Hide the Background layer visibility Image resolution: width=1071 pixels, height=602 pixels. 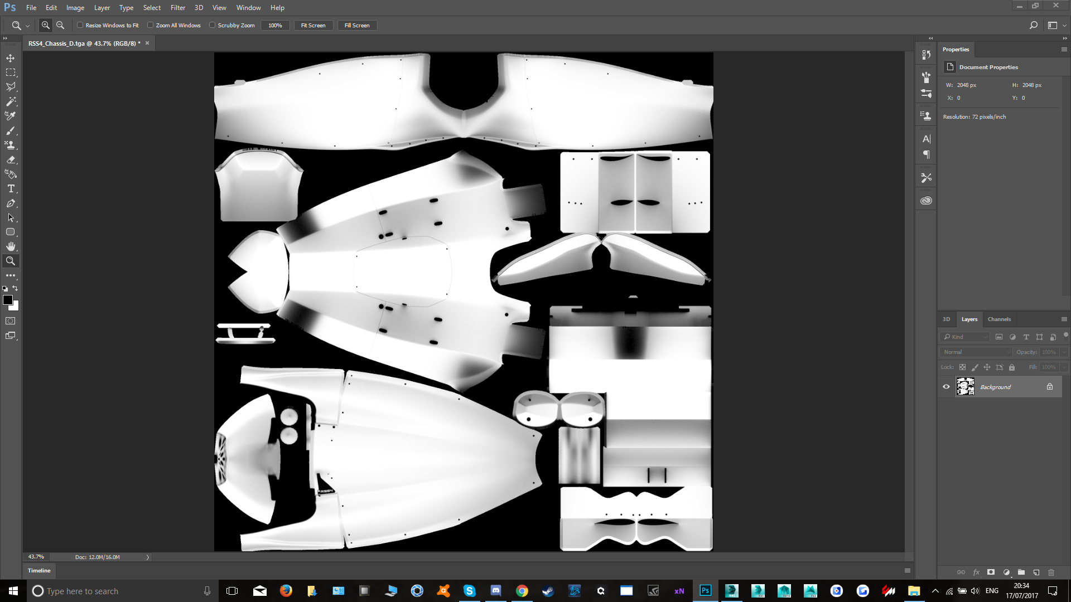pos(946,387)
